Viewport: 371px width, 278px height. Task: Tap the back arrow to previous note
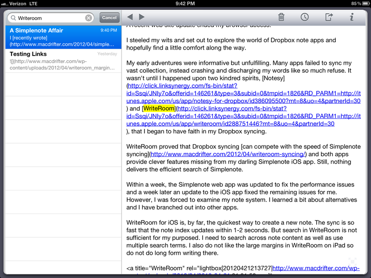pyautogui.click(x=130, y=17)
